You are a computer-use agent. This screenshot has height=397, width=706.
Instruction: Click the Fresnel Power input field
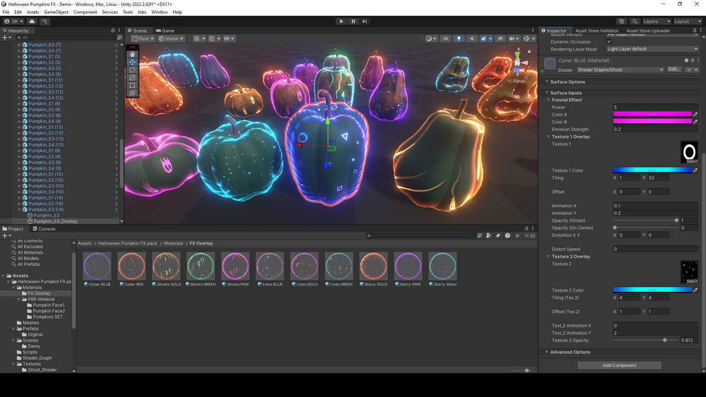tap(655, 107)
